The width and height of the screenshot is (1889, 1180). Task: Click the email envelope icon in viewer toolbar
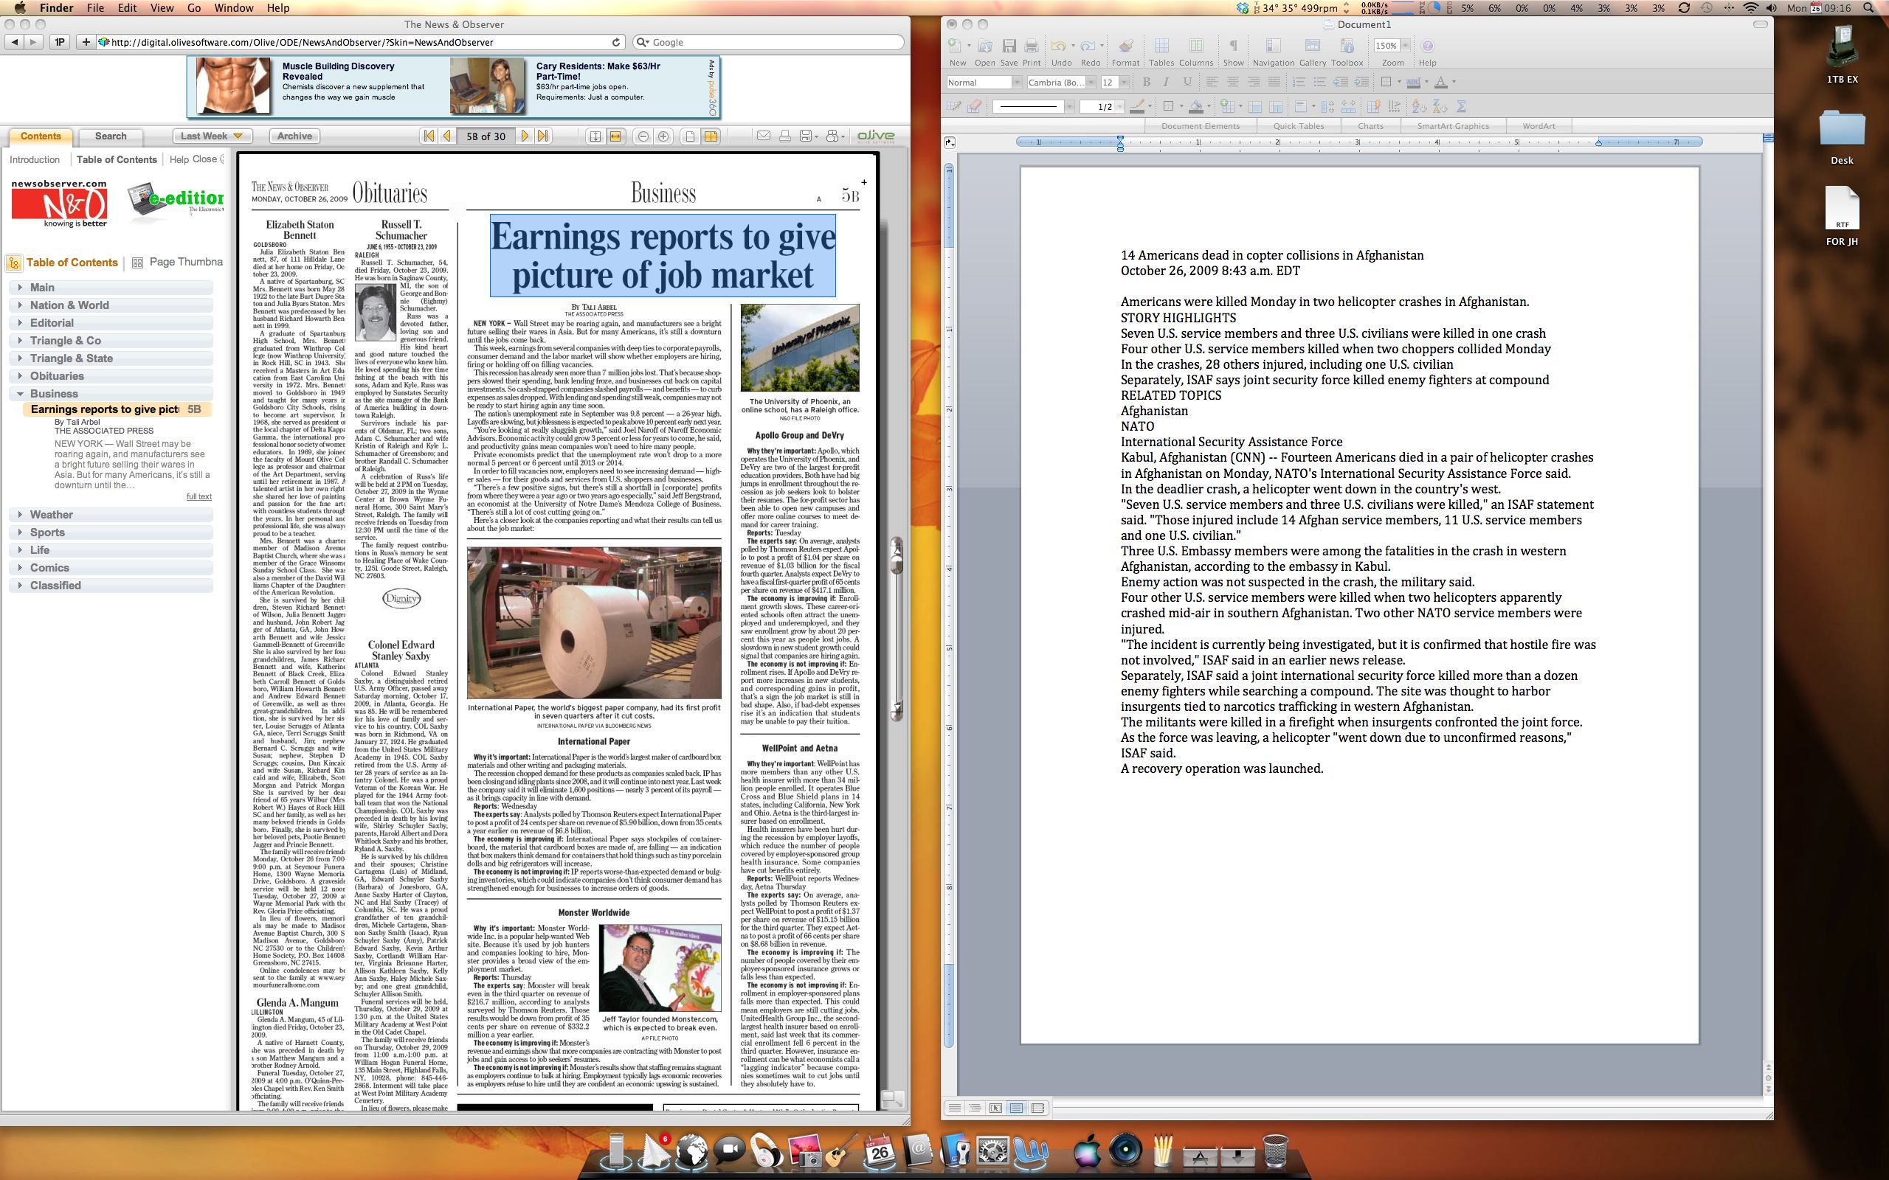click(764, 136)
